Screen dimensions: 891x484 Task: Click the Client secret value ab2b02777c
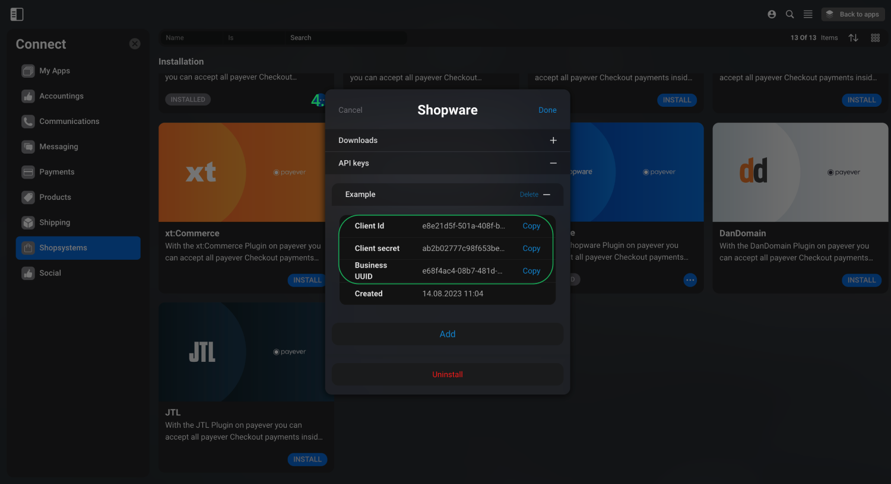(x=464, y=249)
